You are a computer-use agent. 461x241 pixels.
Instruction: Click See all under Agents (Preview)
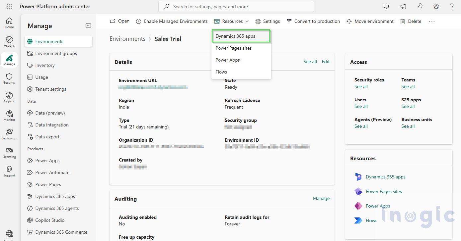point(361,126)
